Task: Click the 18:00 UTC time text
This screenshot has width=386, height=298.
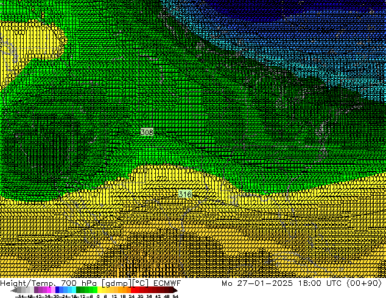Action: [x=320, y=283]
